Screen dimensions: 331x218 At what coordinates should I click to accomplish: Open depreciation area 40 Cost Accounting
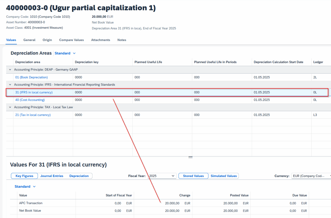pos(29,100)
